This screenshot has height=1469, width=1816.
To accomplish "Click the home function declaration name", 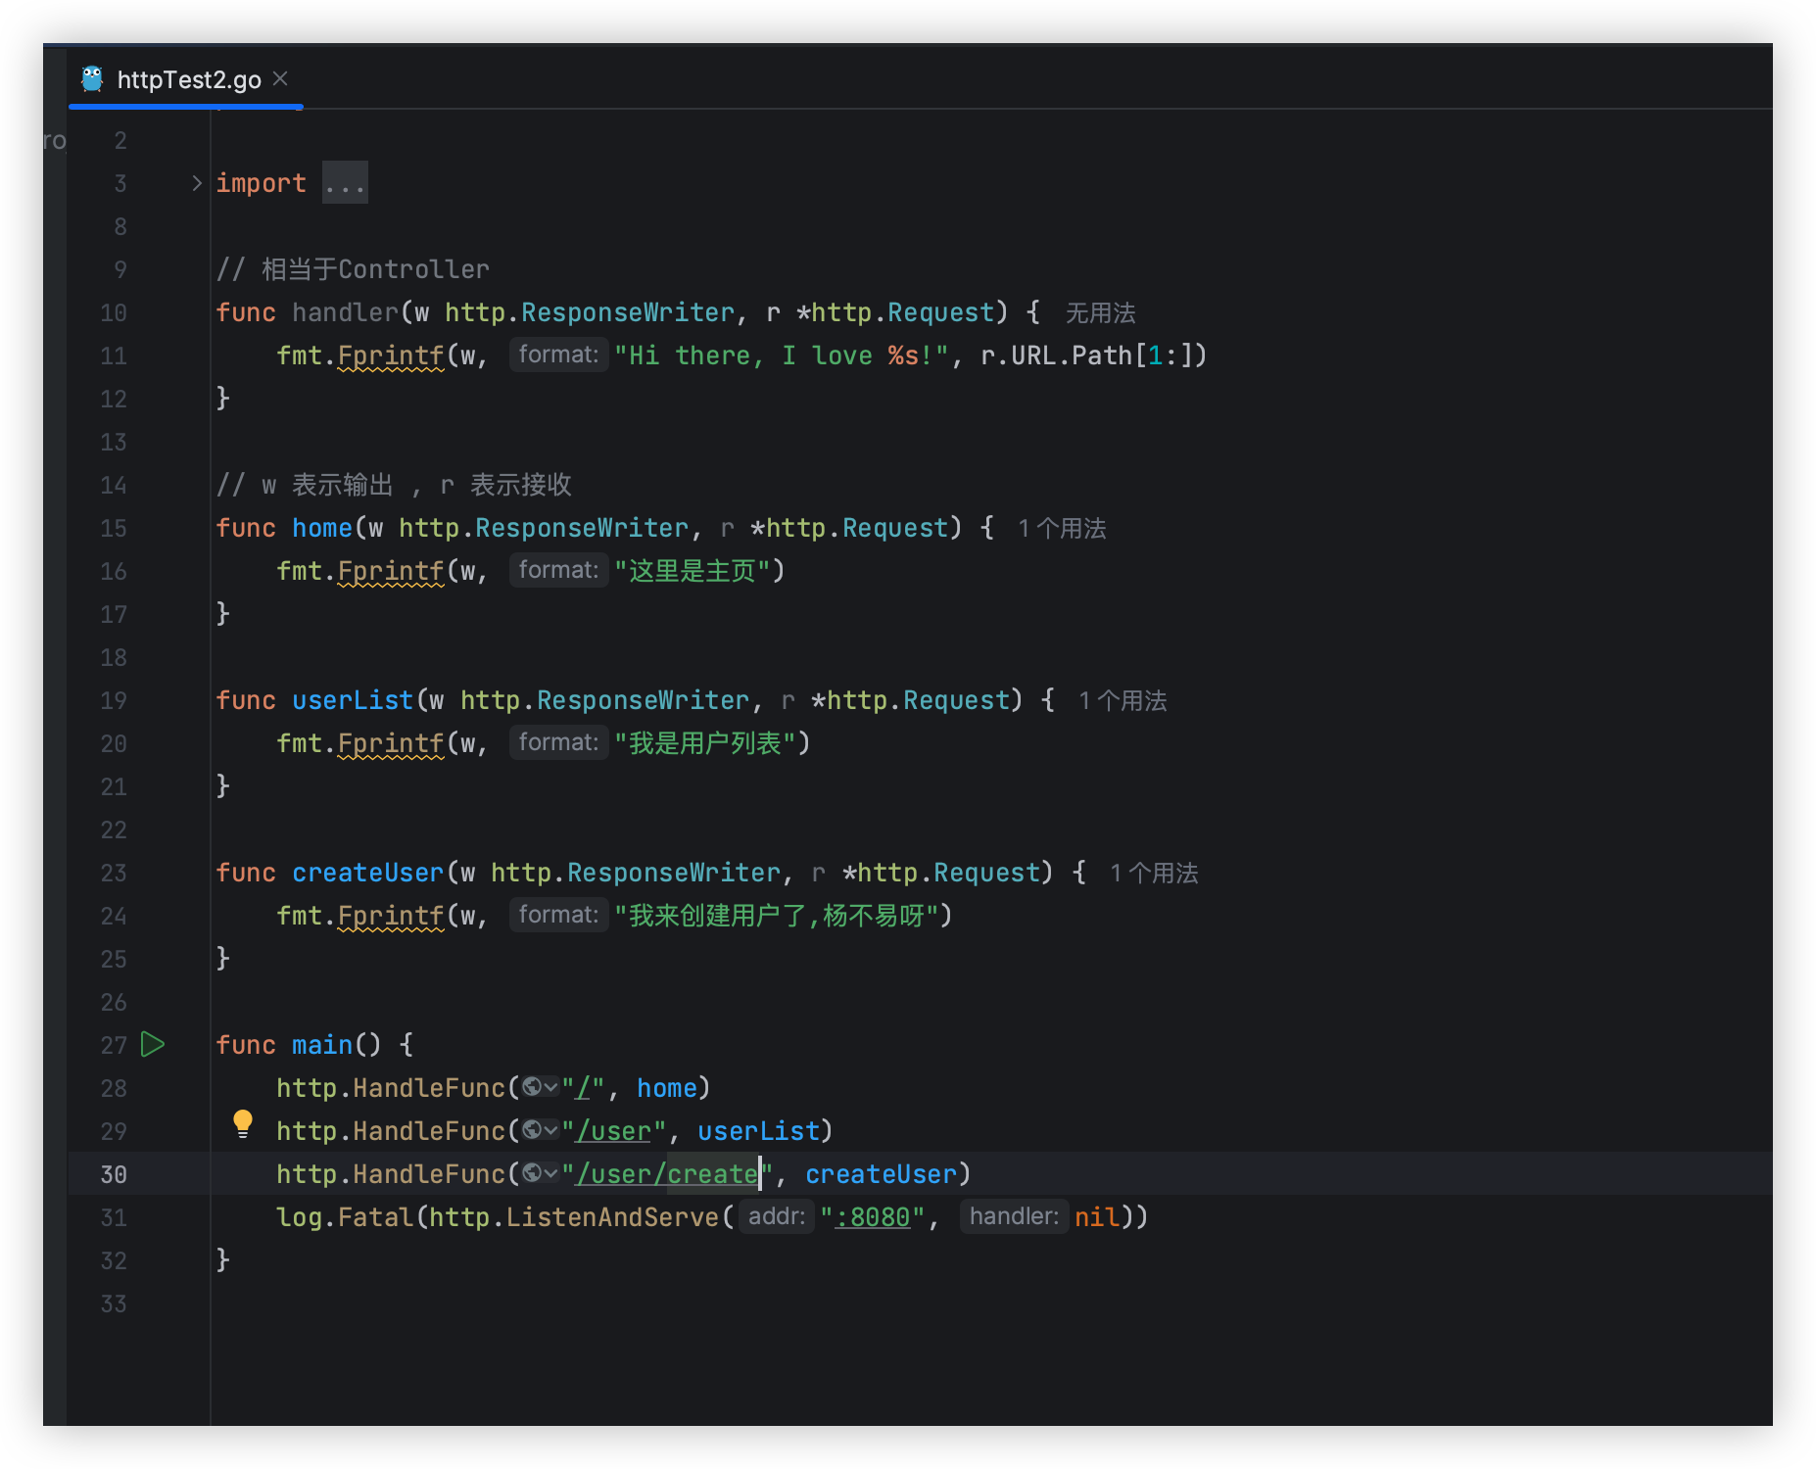I will pyautogui.click(x=322, y=528).
